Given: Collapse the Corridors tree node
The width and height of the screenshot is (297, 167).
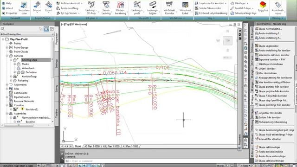Looking at the screenshot, I should pyautogui.click(x=7, y=105).
